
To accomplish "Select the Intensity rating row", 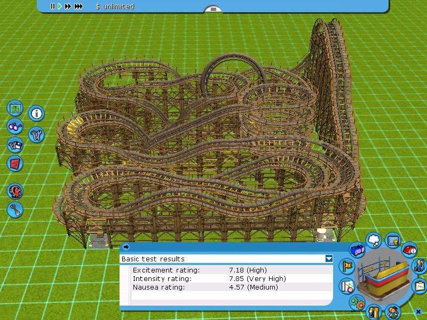I will click(232, 278).
